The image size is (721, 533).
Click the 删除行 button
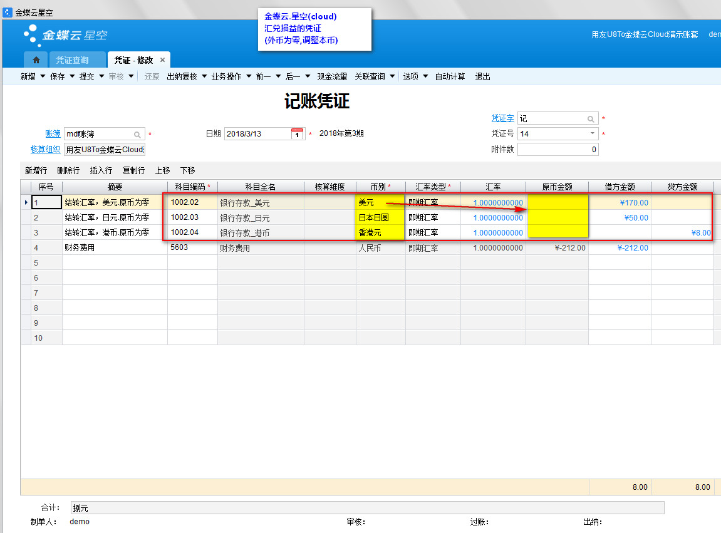(68, 170)
